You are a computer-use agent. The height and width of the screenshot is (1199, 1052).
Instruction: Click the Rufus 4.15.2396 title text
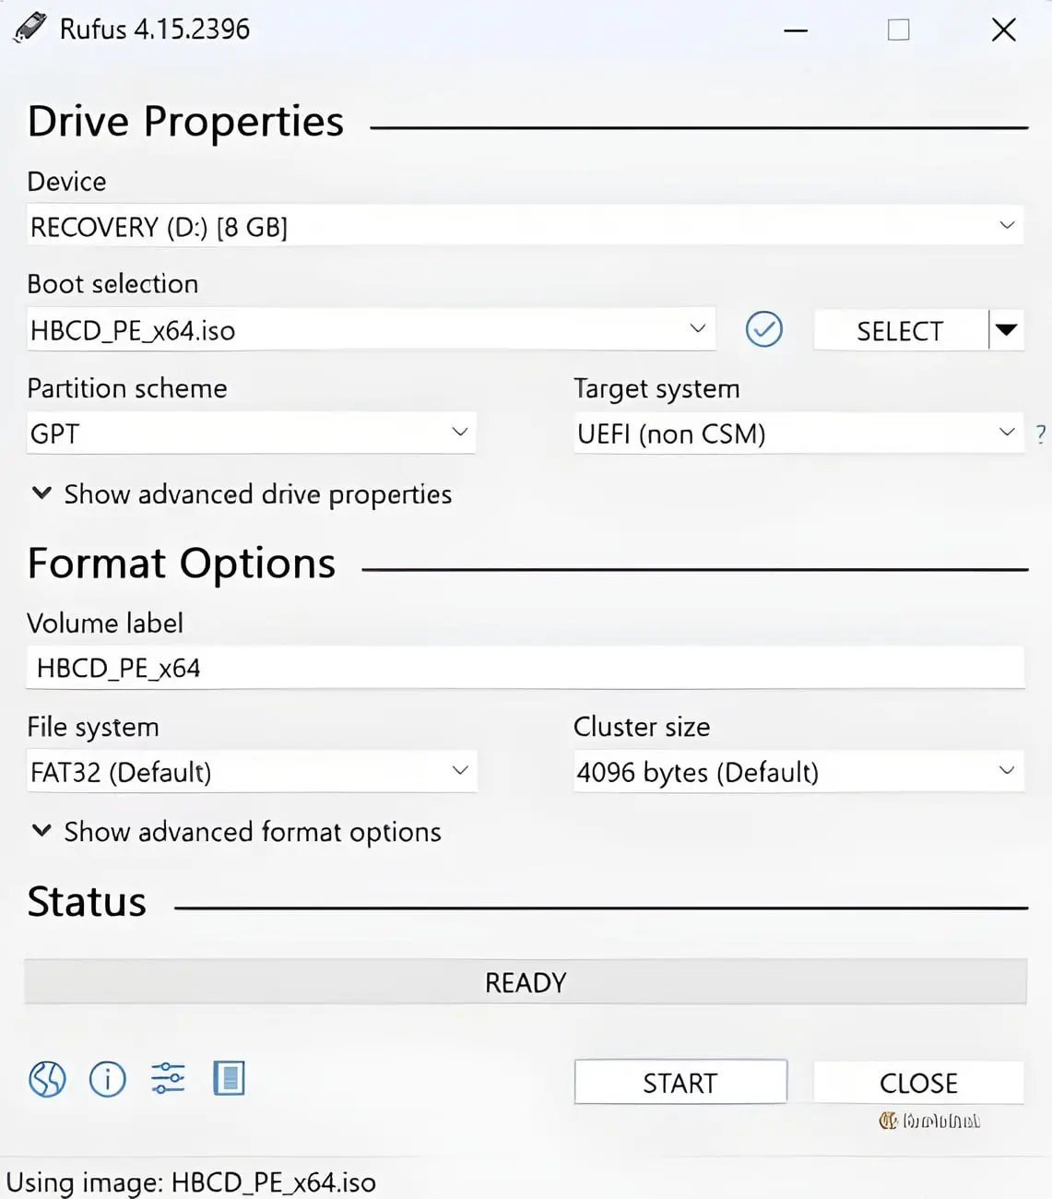[155, 29]
